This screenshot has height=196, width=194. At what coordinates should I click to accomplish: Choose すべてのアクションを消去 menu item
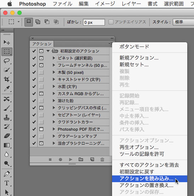click(150, 165)
